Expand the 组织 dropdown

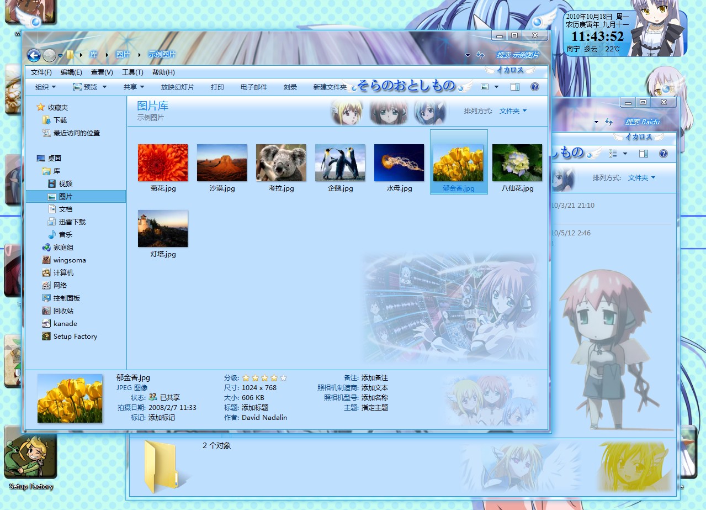click(44, 87)
